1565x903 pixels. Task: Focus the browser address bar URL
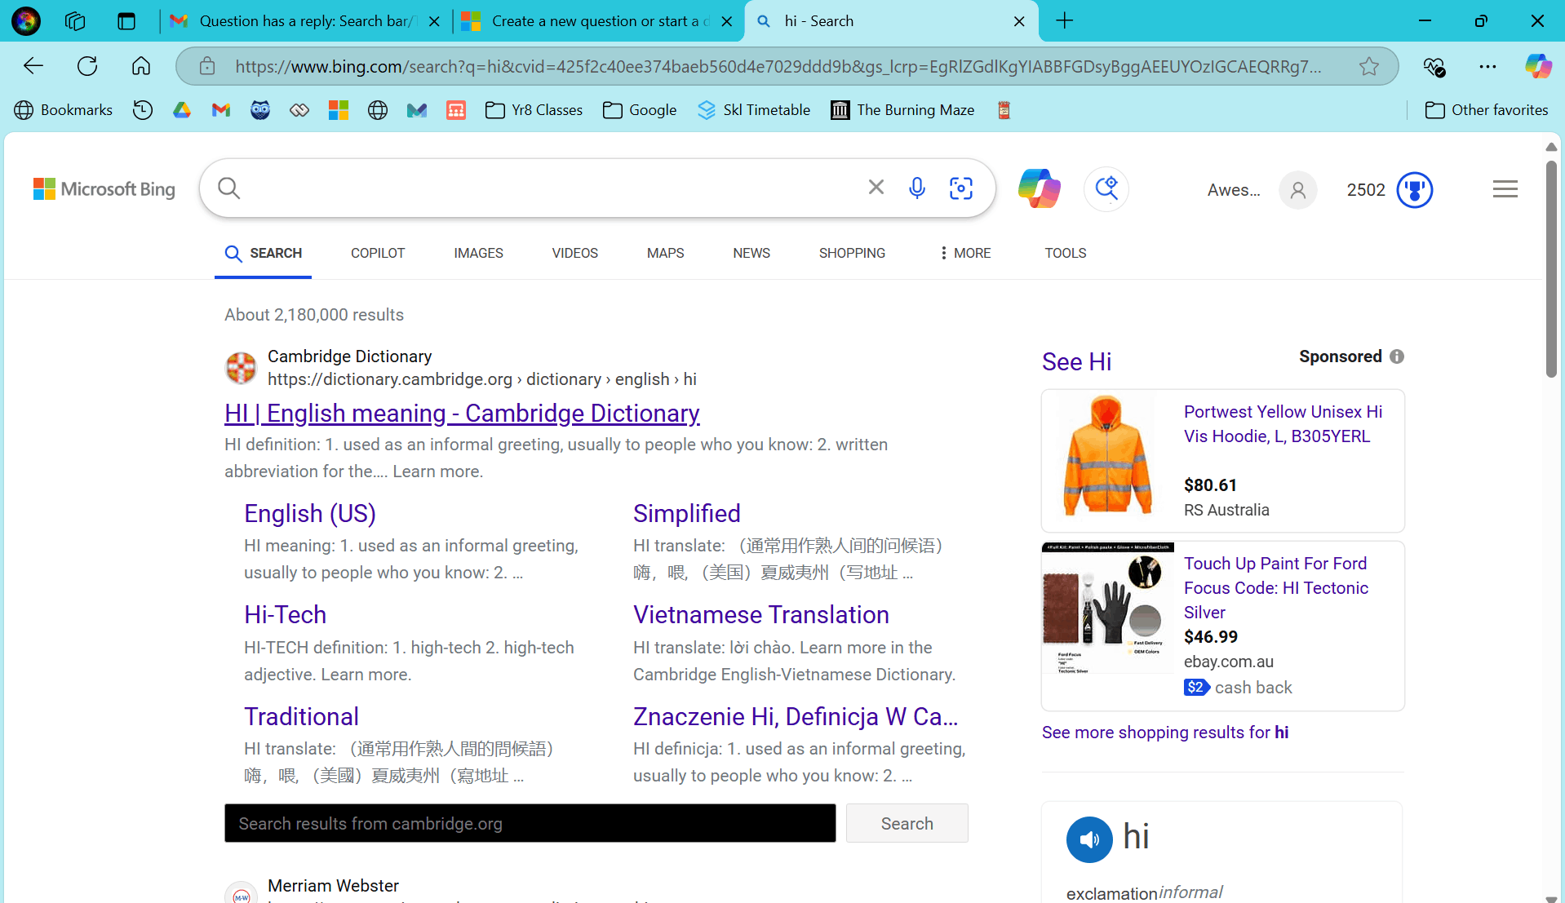click(x=779, y=67)
